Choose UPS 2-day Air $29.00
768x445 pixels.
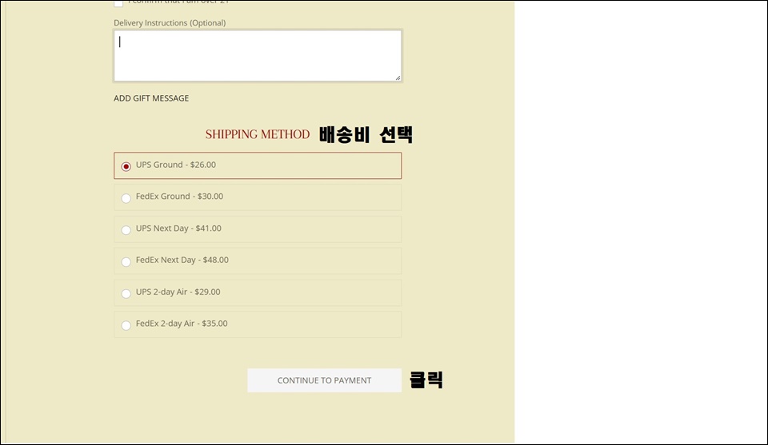[x=258, y=292]
